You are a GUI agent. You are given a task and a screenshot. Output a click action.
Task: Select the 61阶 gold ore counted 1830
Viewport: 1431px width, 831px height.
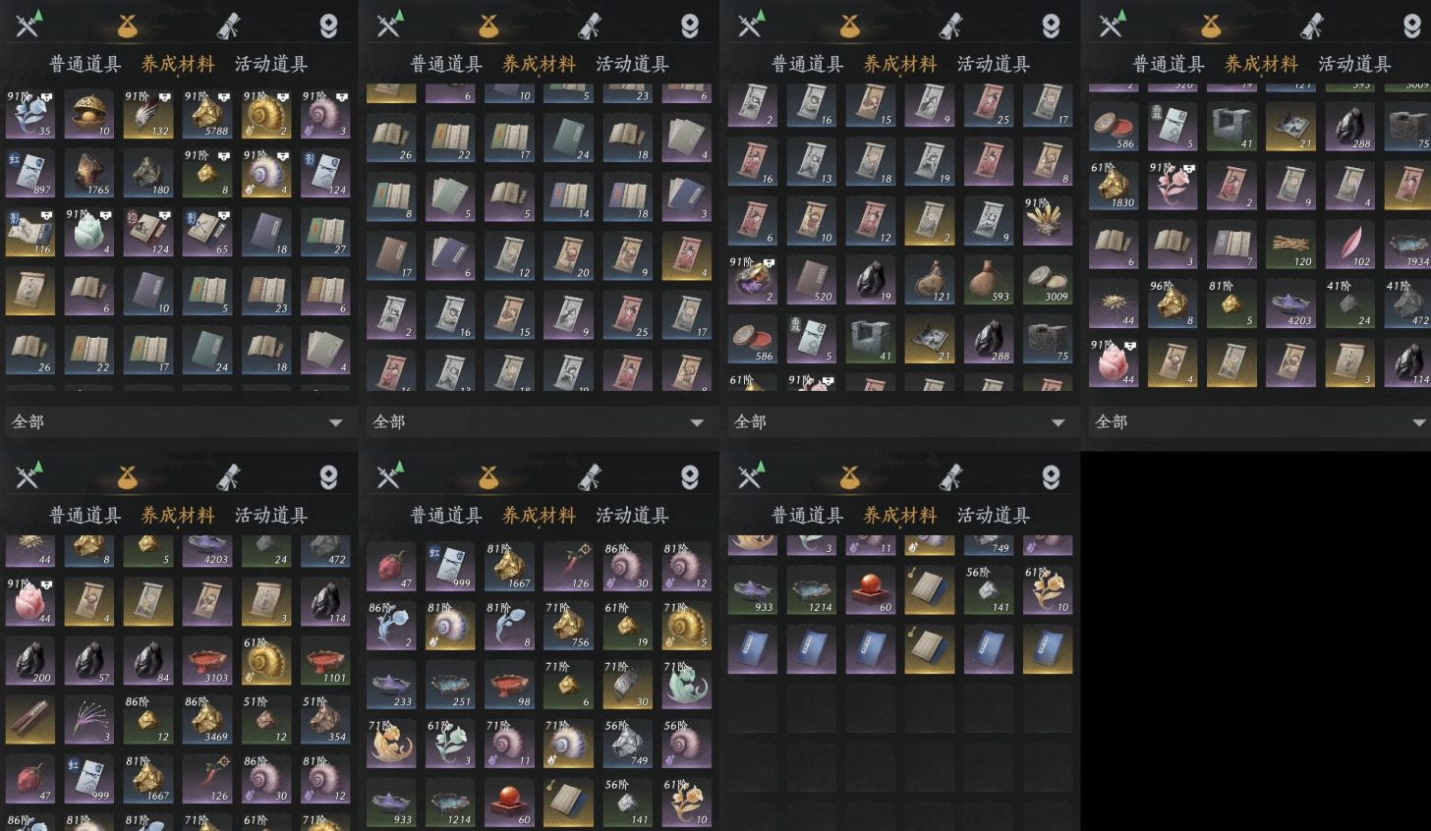(x=1114, y=186)
